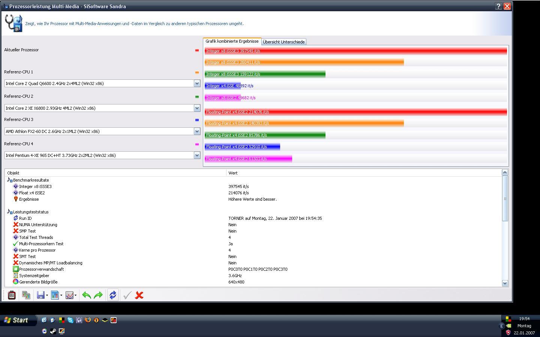540x337 pixels.
Task: Open the CPU chip icon in quick launch
Action: 105,320
